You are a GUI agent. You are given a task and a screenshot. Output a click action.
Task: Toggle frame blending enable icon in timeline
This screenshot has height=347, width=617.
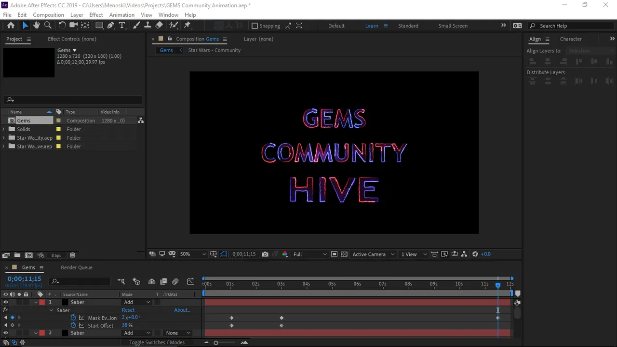pos(163,281)
